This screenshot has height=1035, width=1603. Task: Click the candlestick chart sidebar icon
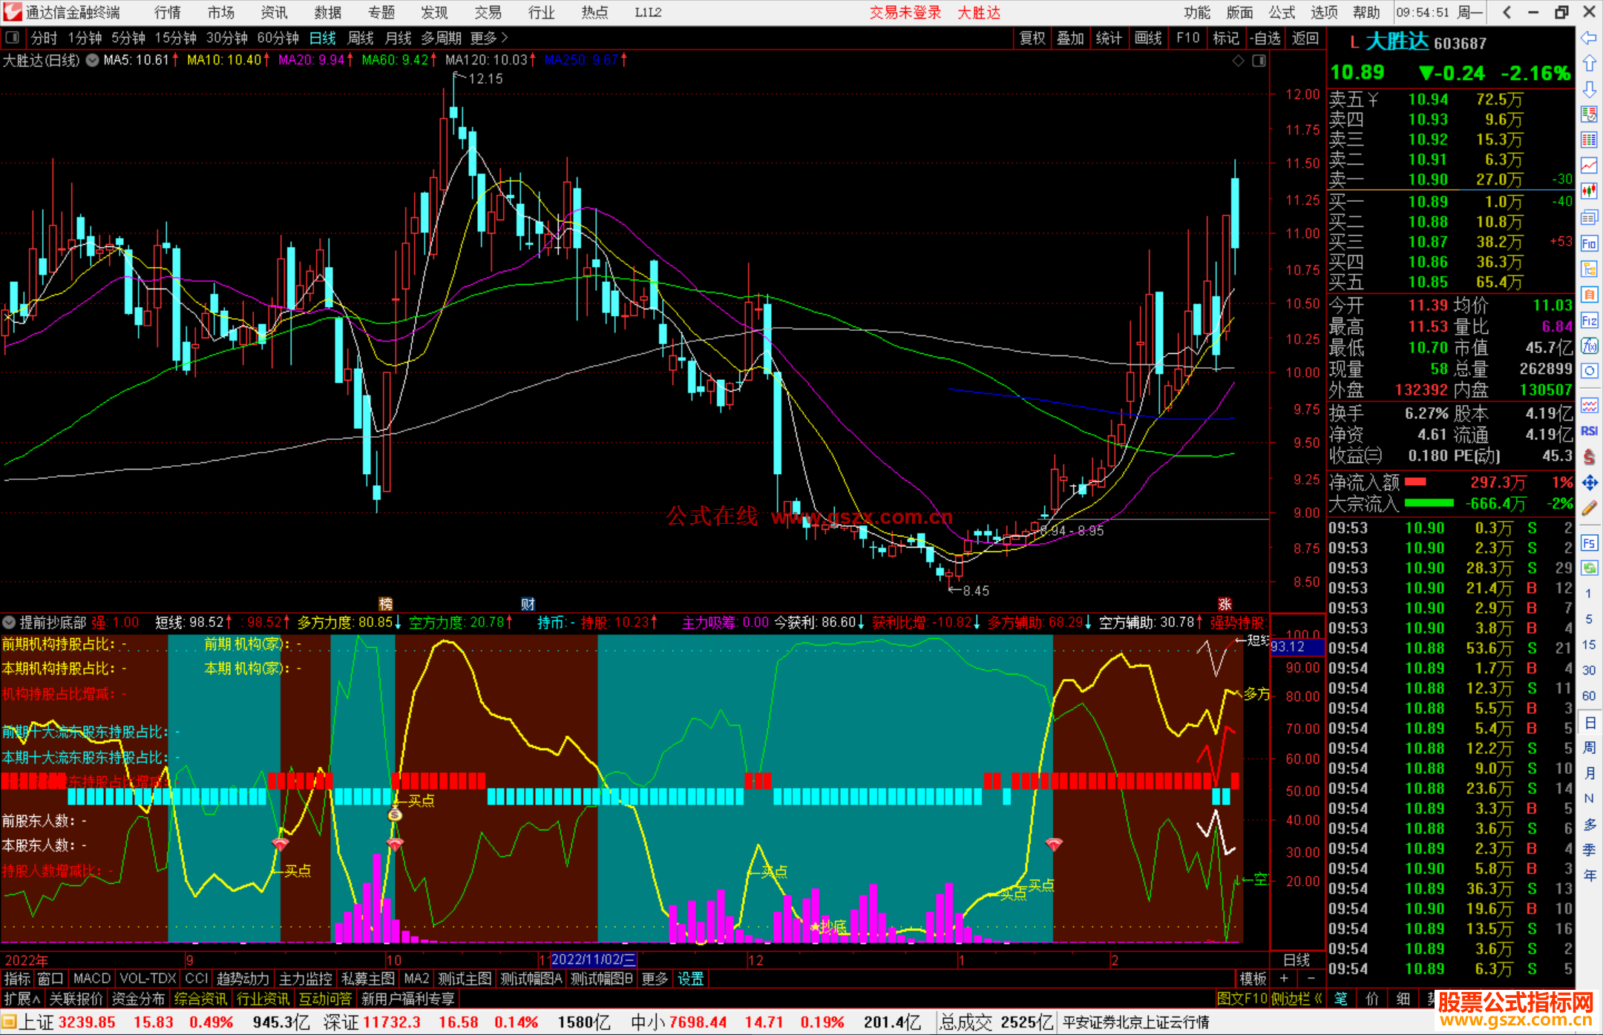1589,191
